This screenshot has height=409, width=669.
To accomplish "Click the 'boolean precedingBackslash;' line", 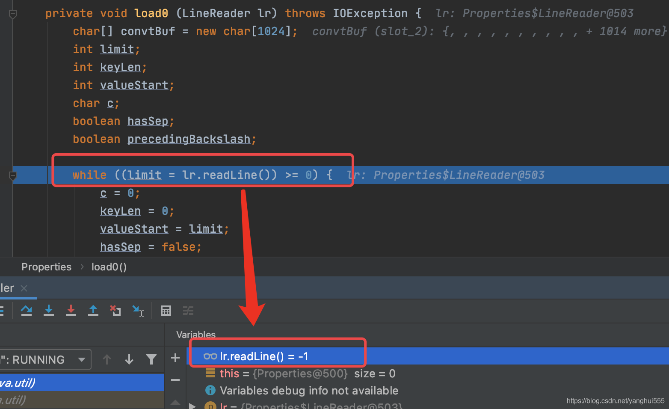I will coord(164,139).
